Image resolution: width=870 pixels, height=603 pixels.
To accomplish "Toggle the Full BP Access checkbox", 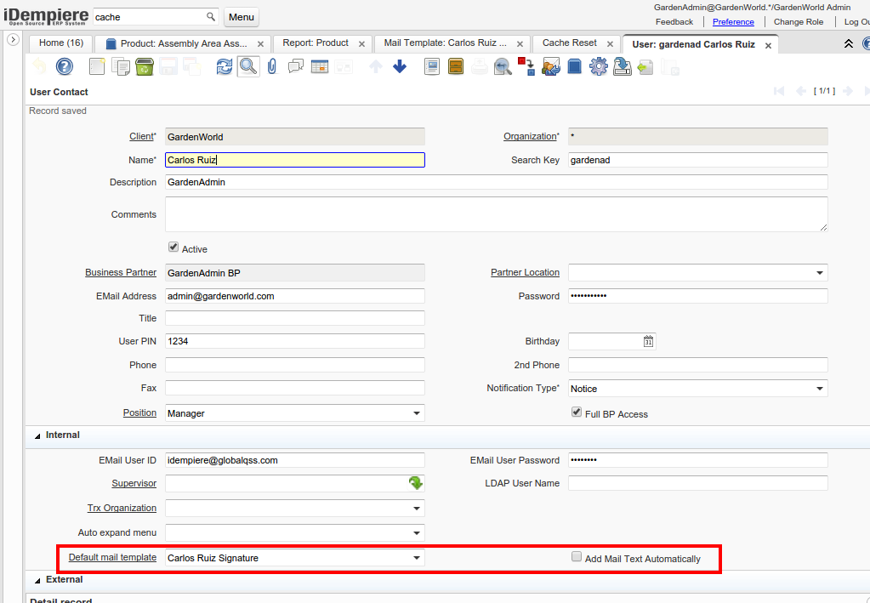I will click(577, 412).
